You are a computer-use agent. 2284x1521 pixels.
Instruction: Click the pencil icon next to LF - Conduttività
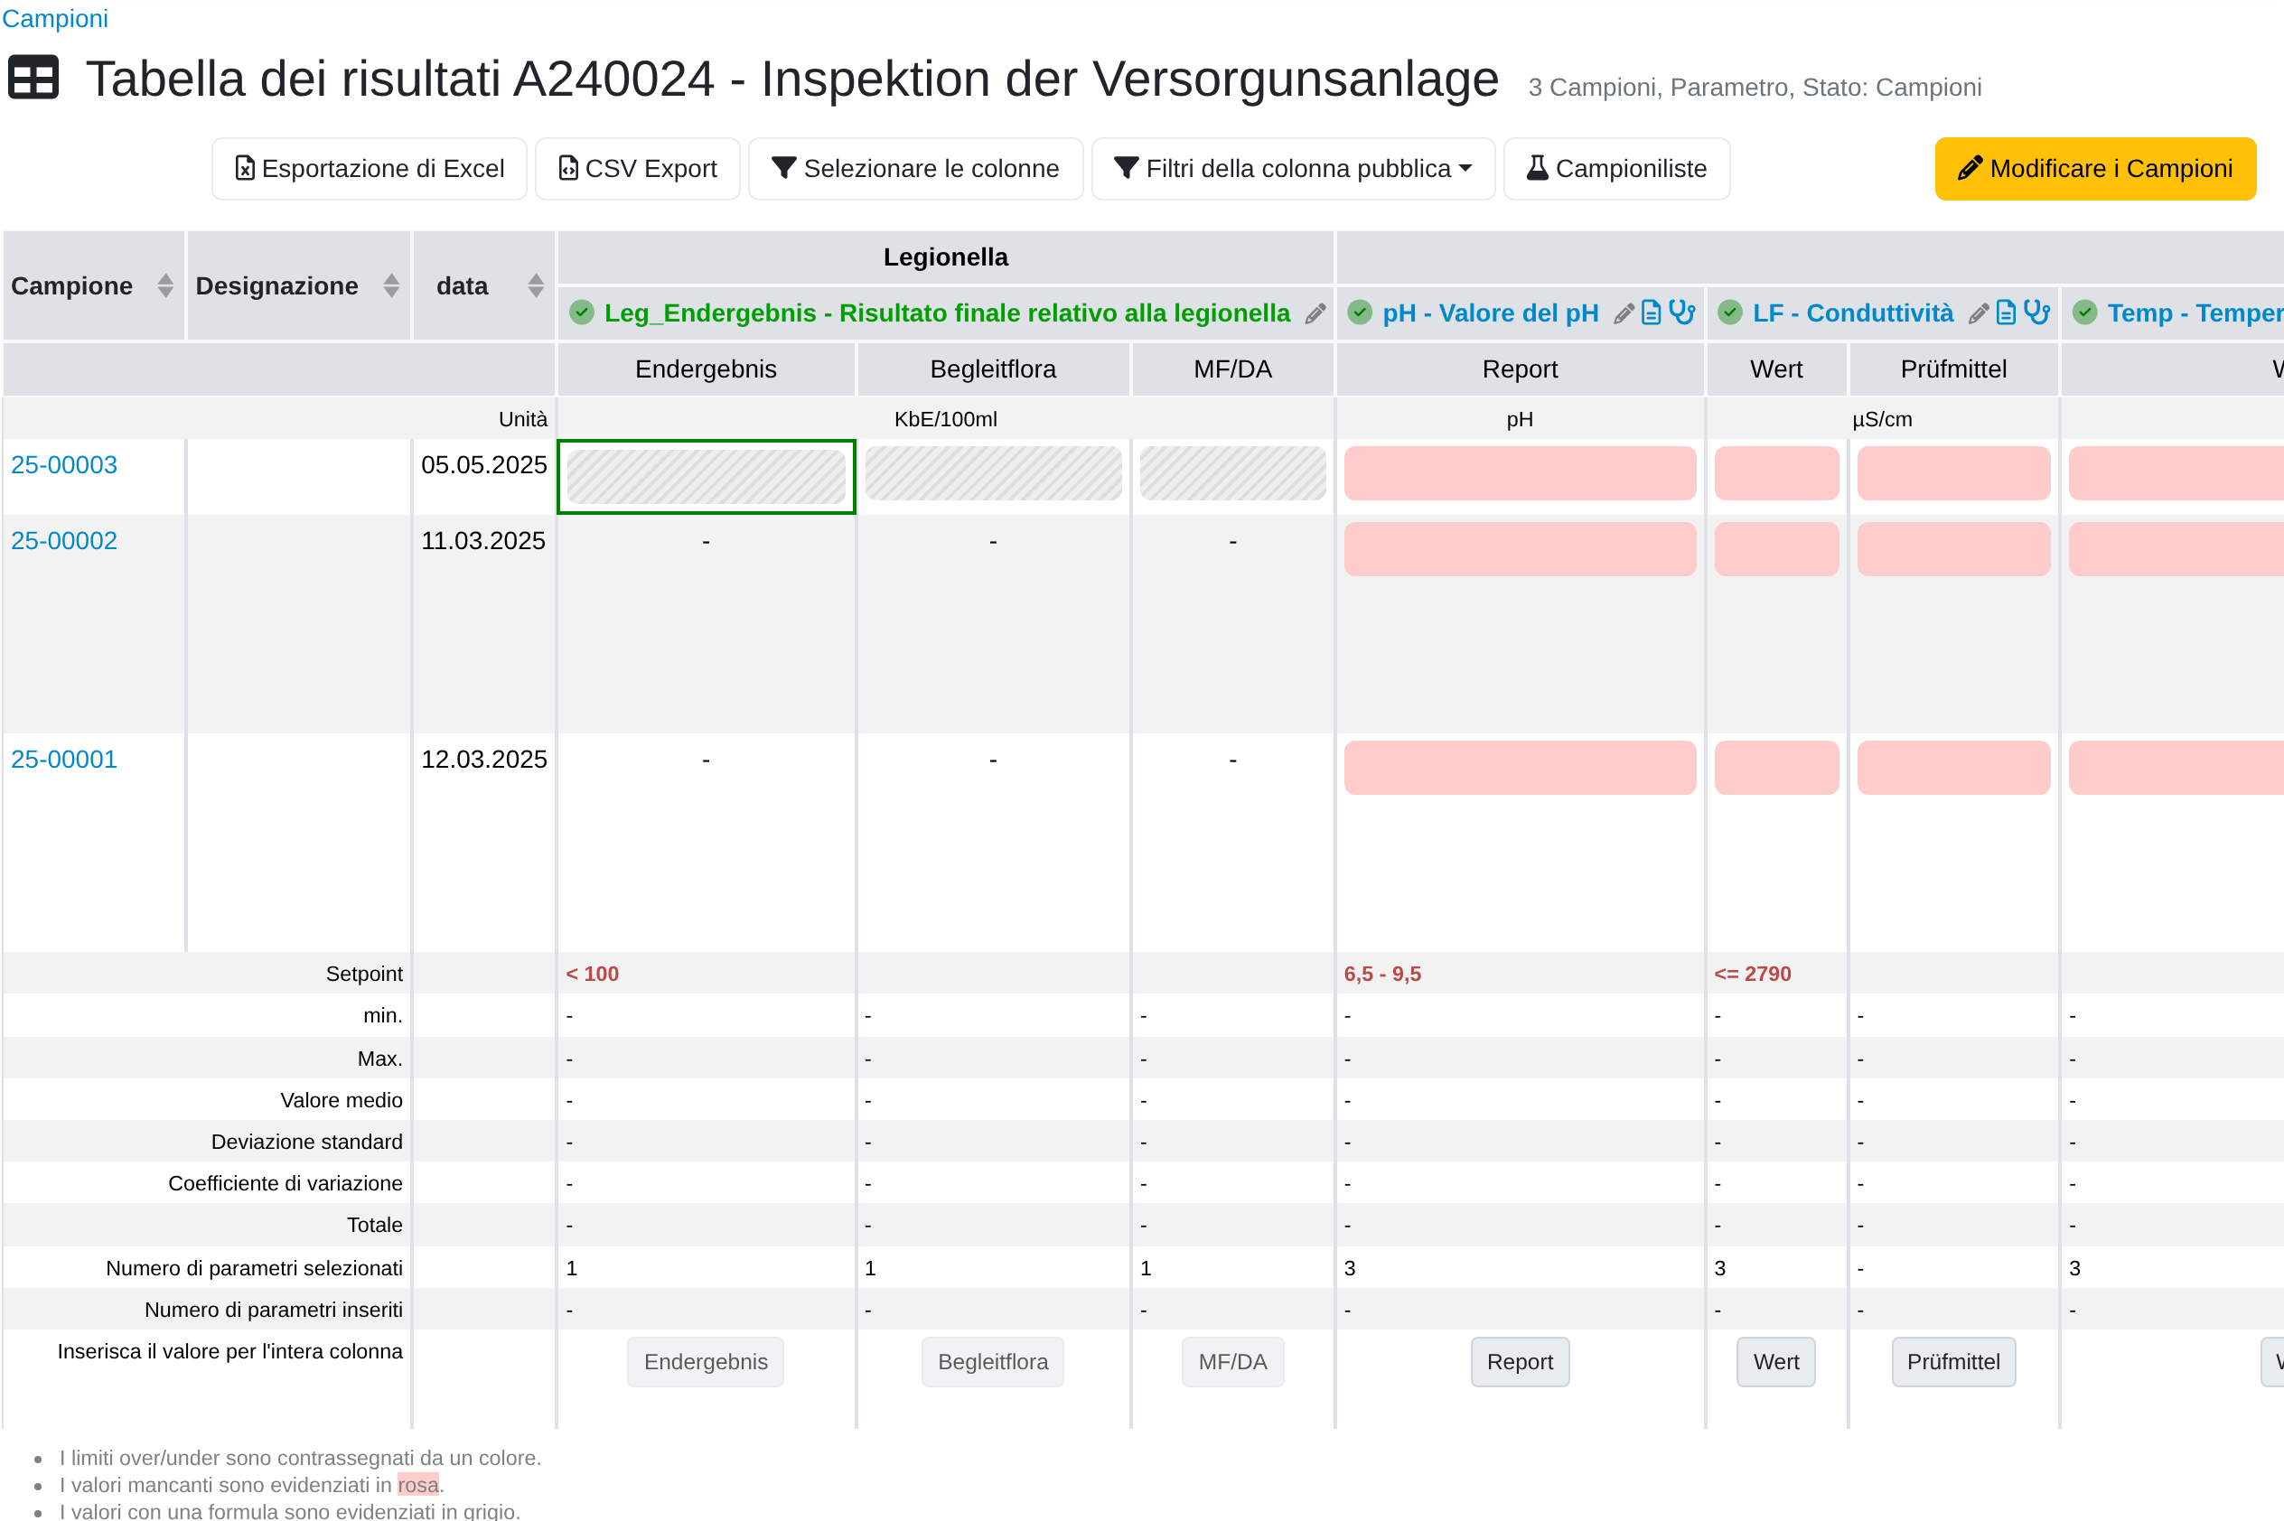click(1979, 313)
